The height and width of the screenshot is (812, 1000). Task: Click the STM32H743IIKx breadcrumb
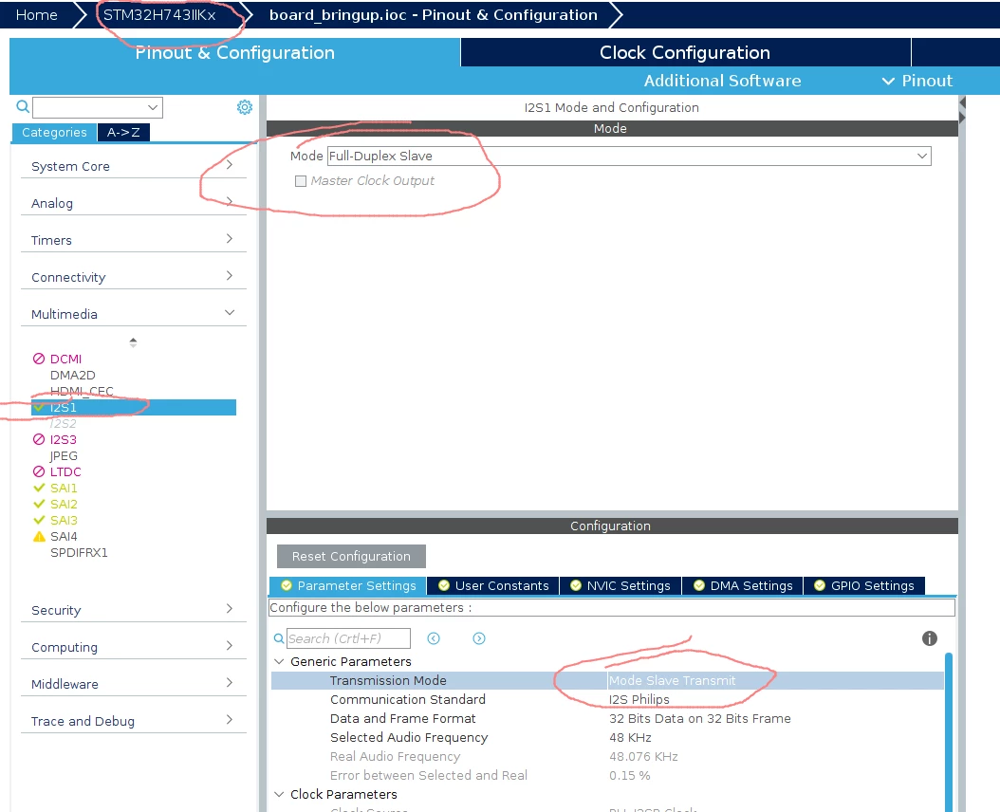[x=159, y=14]
